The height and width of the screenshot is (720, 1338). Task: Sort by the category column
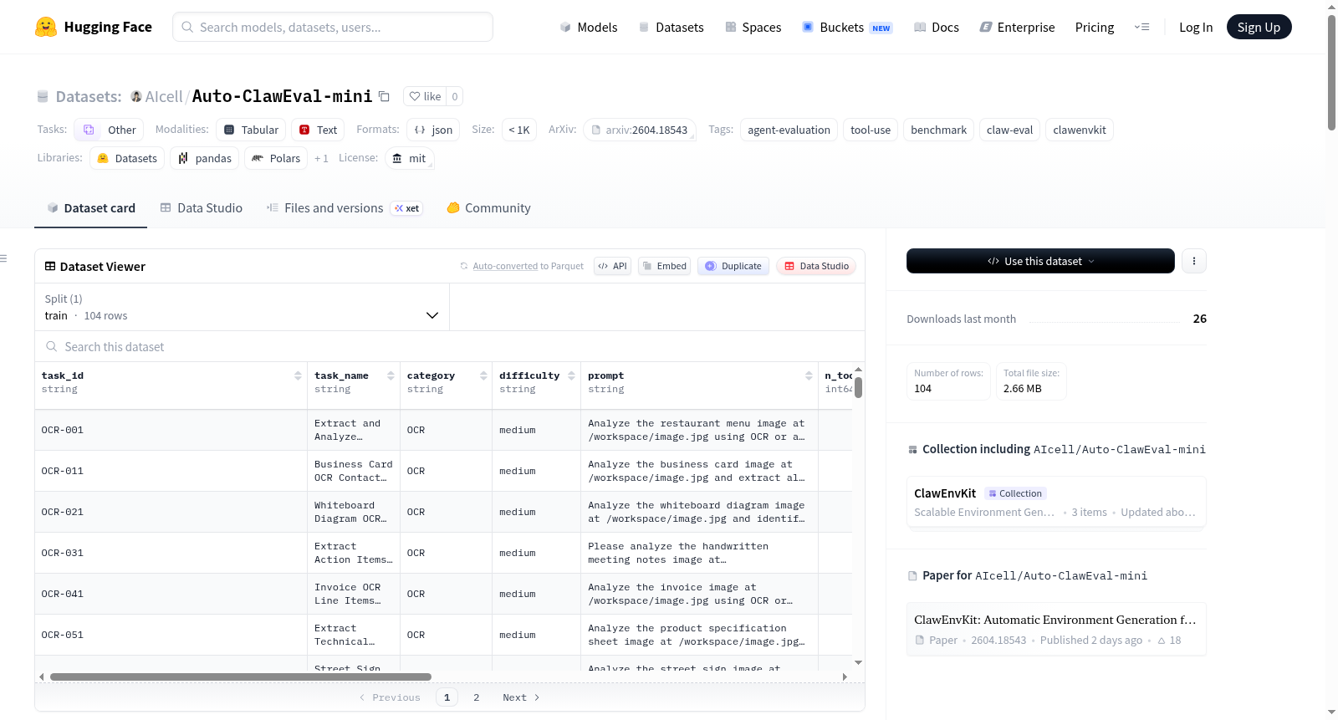pyautogui.click(x=483, y=375)
